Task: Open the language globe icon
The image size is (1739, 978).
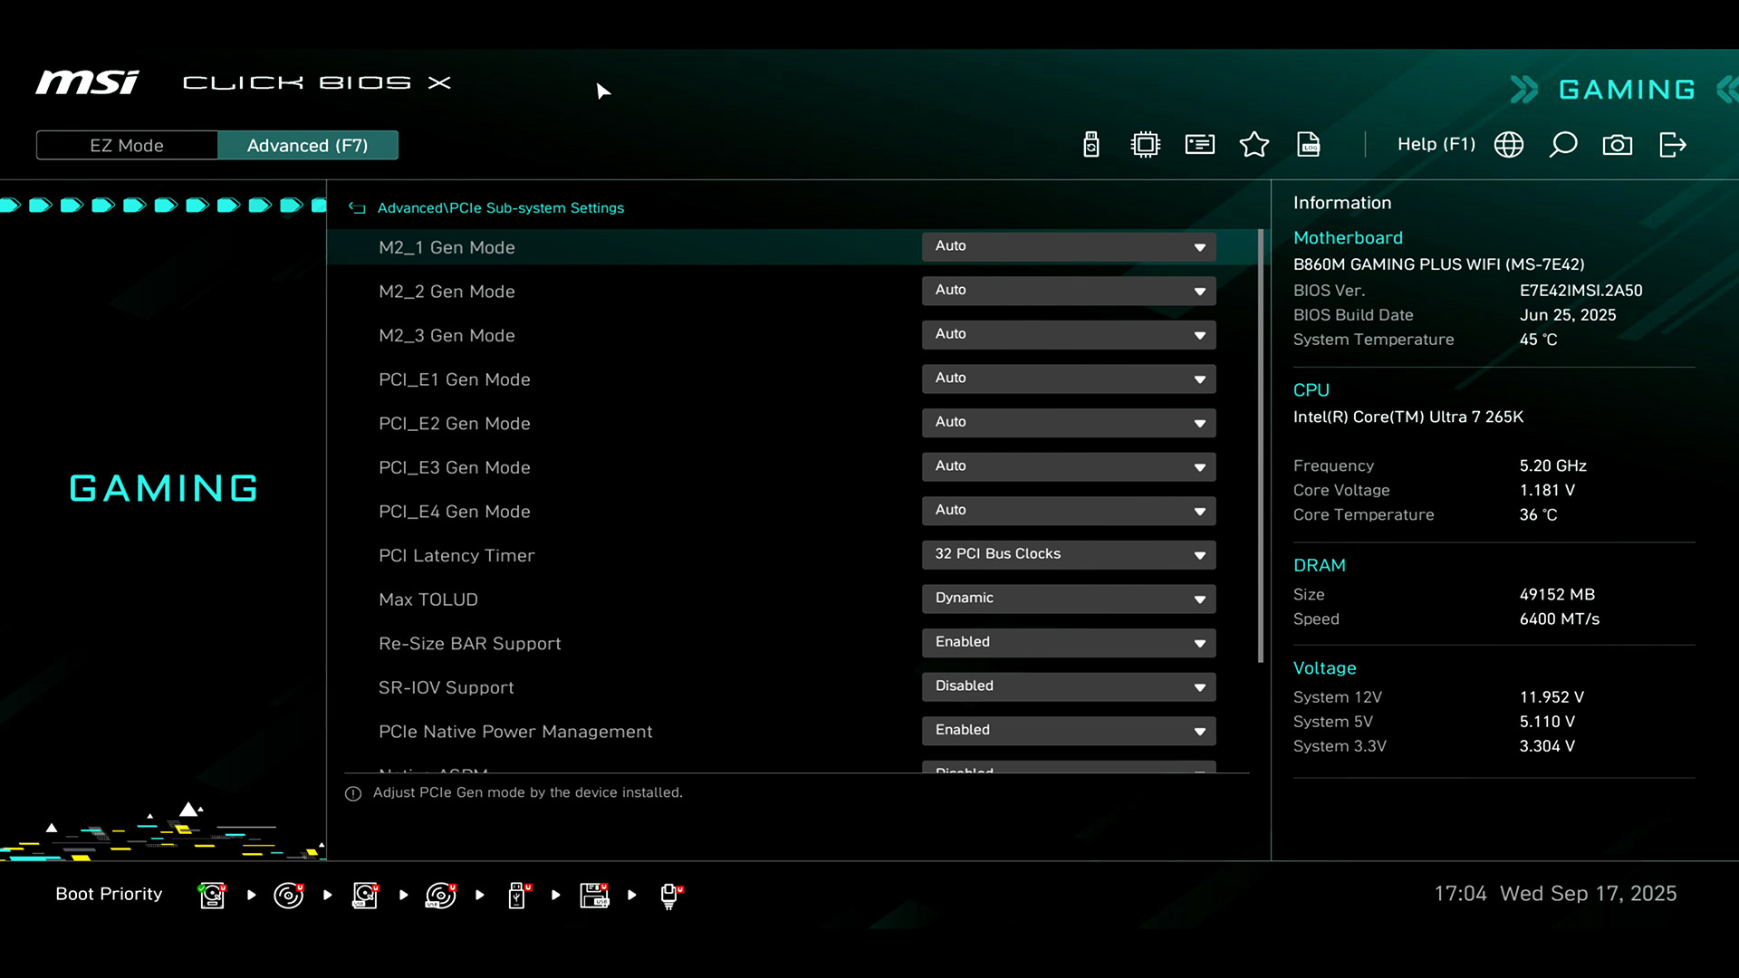Action: pyautogui.click(x=1509, y=145)
